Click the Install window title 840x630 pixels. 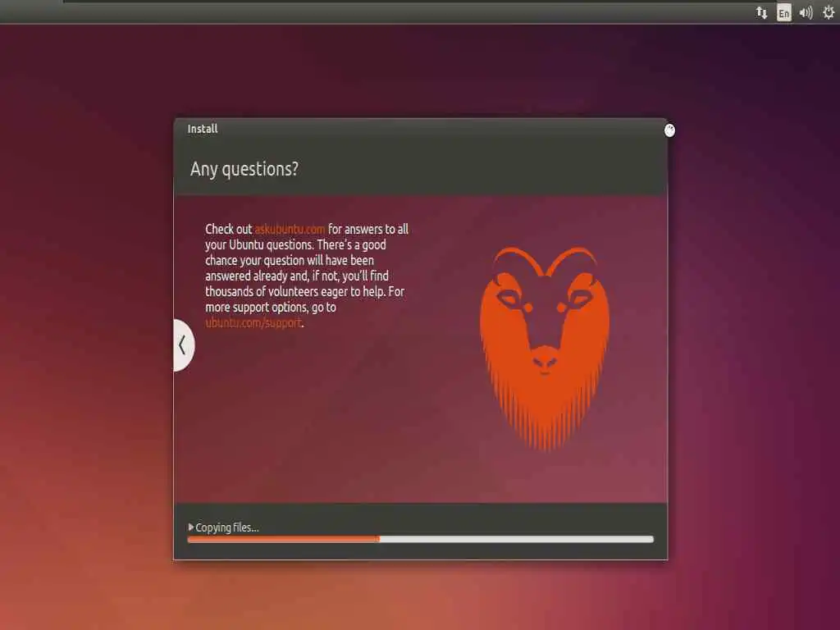click(x=203, y=129)
